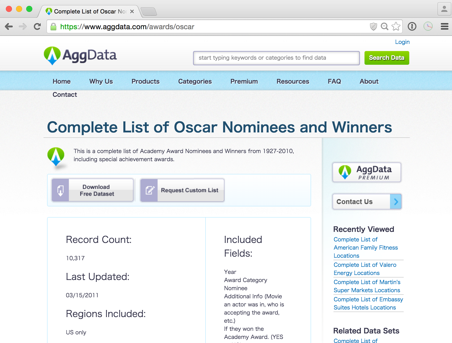Open the Chrome hamburger menu

[444, 26]
